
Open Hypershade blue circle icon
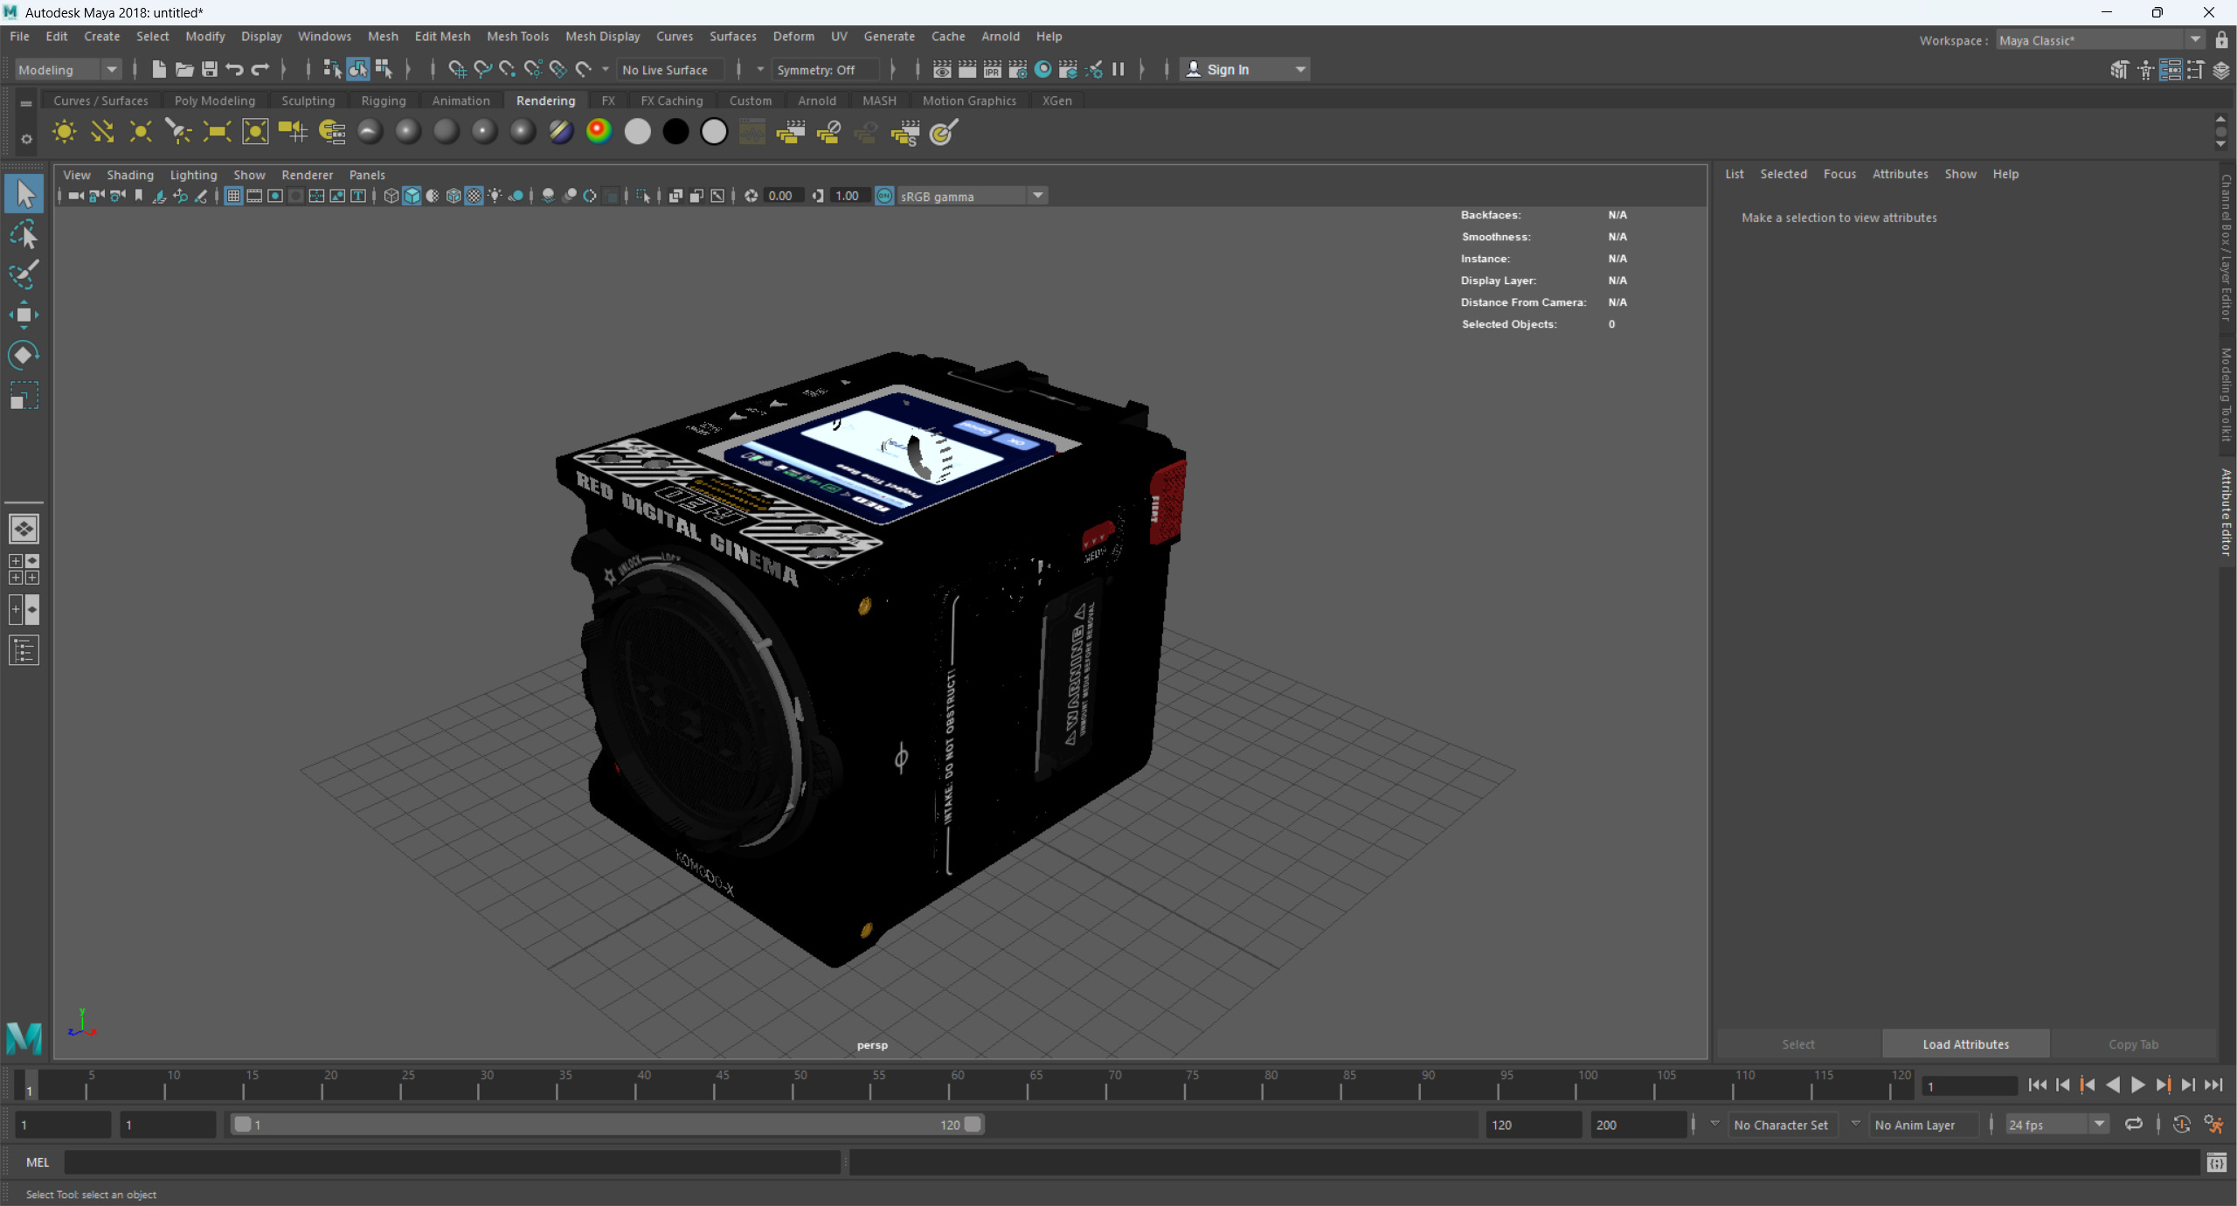point(1042,69)
